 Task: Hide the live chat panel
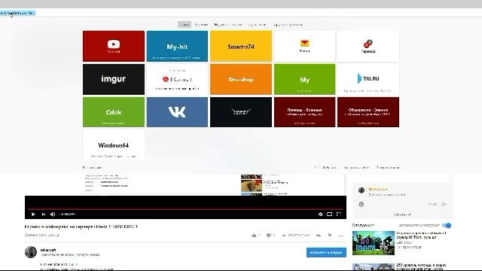coord(402,215)
